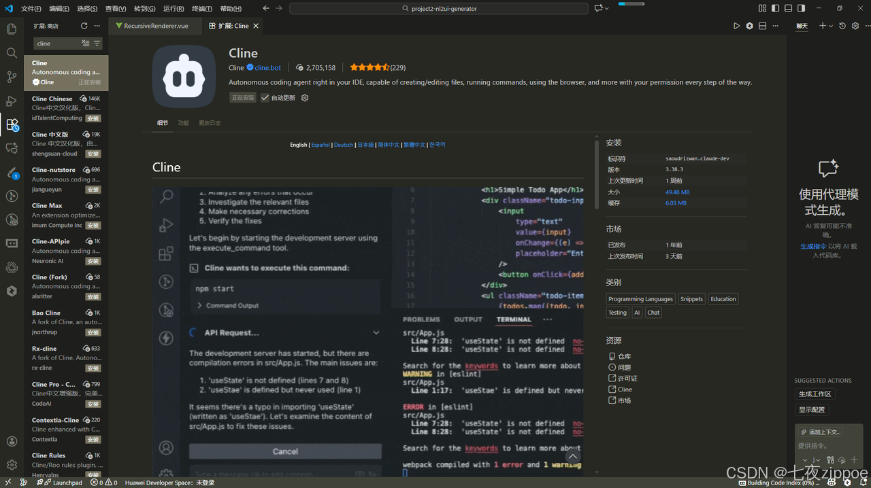
Task: Open the 文件 menu
Action: 31,9
